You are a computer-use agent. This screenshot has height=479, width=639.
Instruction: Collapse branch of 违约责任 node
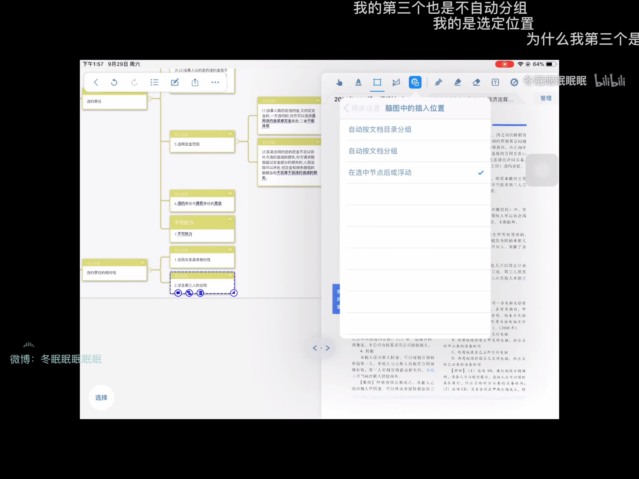tap(149, 99)
